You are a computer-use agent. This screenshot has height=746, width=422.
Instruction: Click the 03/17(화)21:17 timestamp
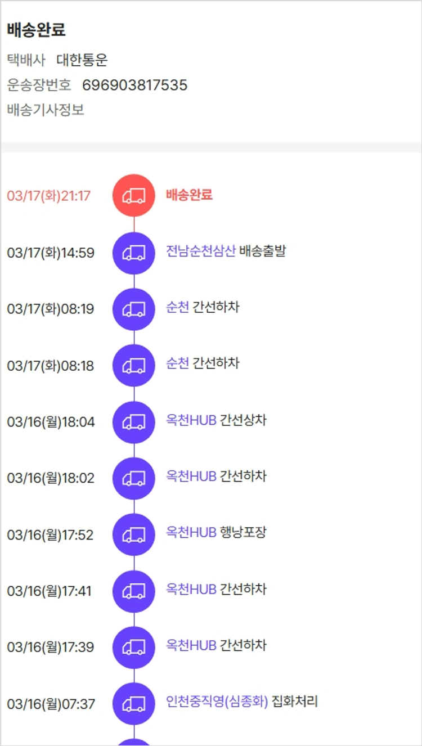click(x=49, y=196)
